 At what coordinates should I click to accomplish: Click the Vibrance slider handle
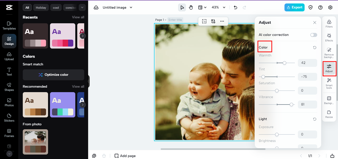point(291,105)
